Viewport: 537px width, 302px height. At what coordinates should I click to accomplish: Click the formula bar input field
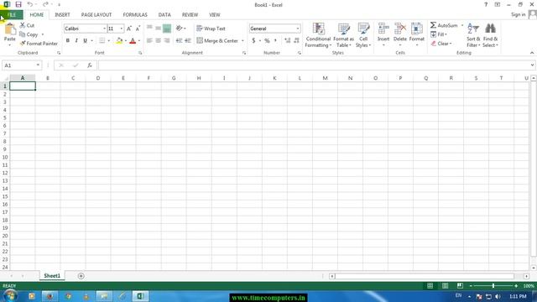(x=314, y=65)
